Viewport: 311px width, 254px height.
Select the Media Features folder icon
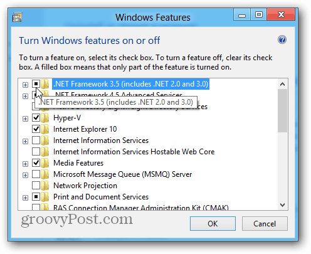tap(45, 163)
